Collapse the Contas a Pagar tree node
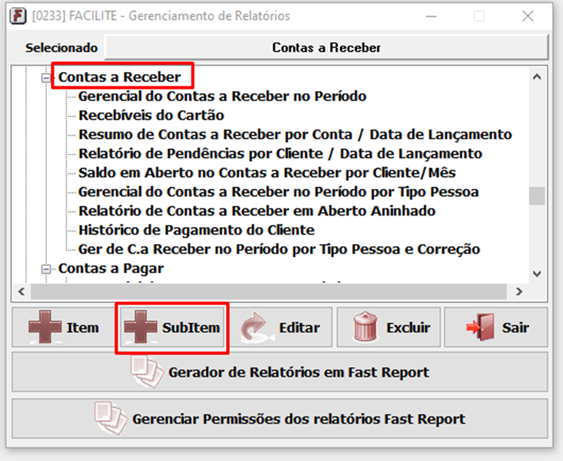 pos(46,269)
